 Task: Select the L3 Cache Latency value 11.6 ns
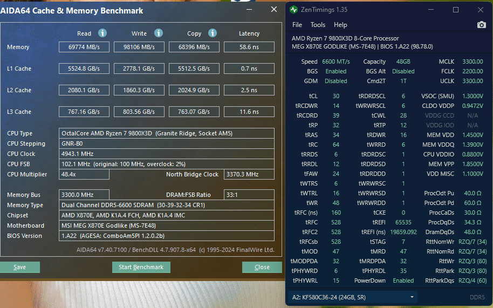pos(249,112)
